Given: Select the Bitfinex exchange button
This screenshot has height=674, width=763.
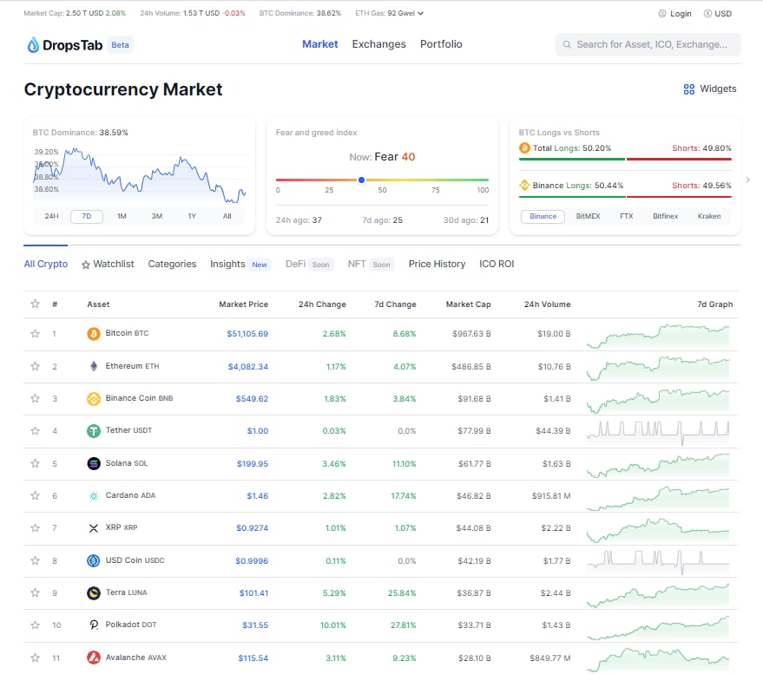Looking at the screenshot, I should tap(665, 216).
